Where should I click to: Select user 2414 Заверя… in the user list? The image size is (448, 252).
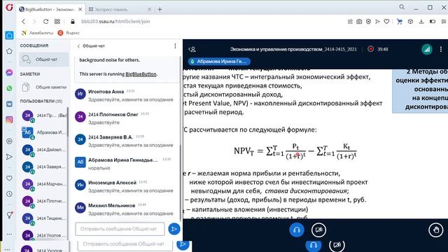click(x=44, y=167)
